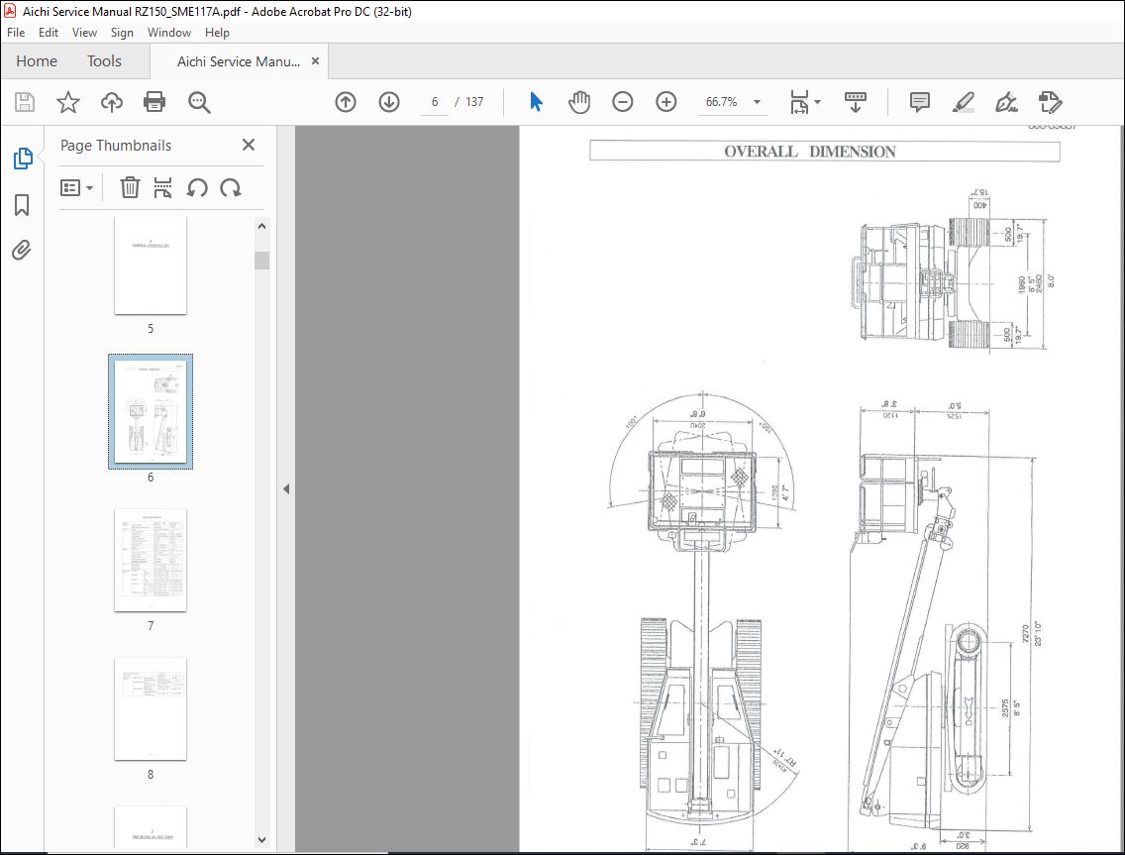
Task: Rotate page clockwise
Action: pos(231,188)
